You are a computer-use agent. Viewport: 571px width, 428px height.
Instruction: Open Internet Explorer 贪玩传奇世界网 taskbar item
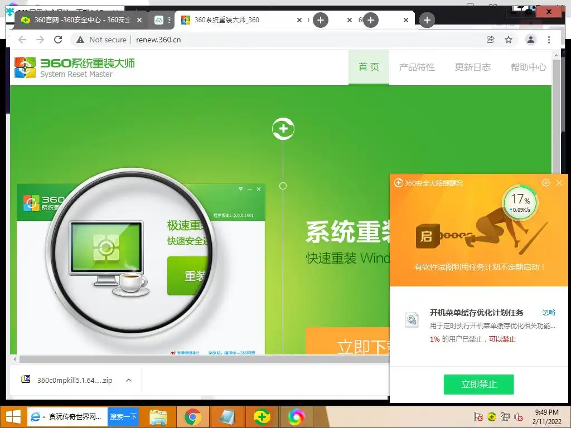coord(67,417)
